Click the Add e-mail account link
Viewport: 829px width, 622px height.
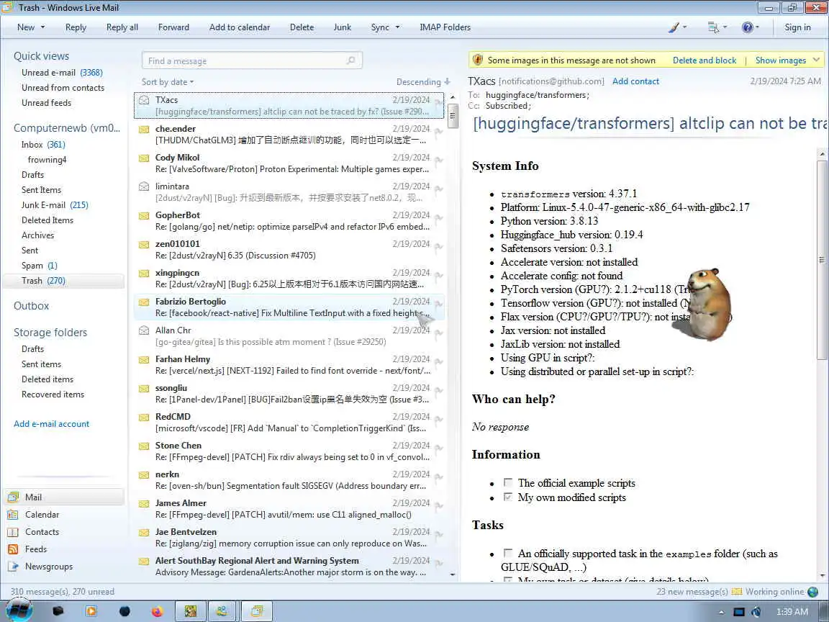51,423
